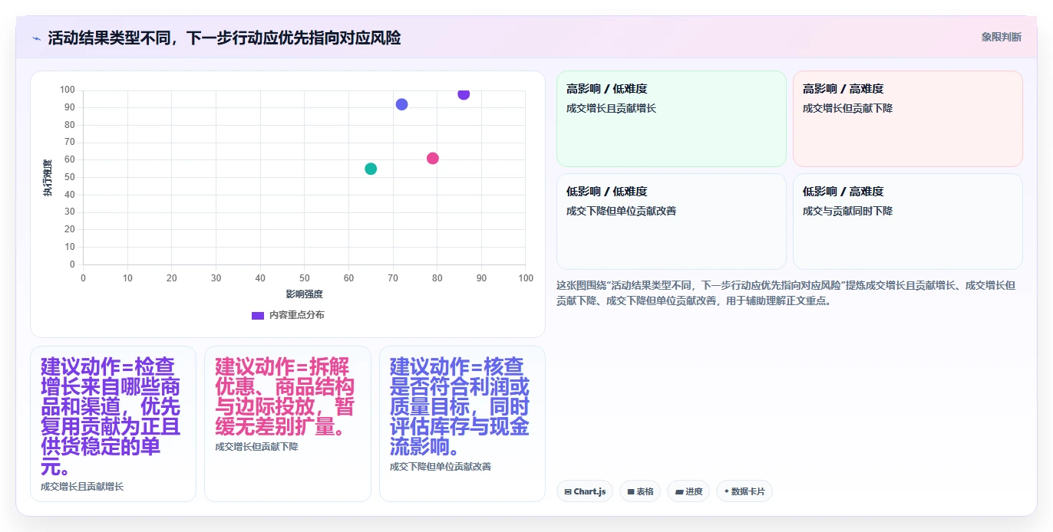Image resolution: width=1053 pixels, height=532 pixels.
Task: Select the teal scatter point near 55
Action: click(371, 169)
